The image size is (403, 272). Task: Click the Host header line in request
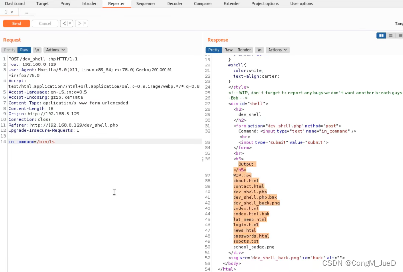pyautogui.click(x=32, y=64)
